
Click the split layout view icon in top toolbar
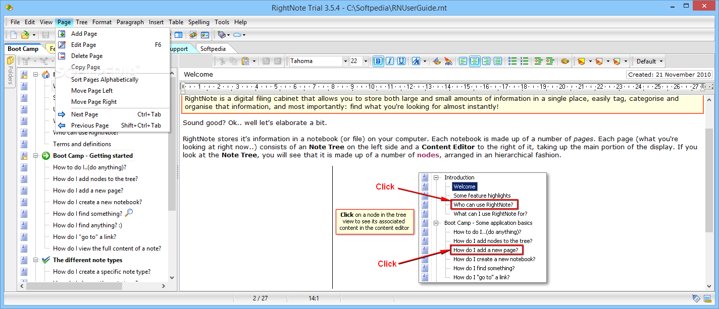(179, 35)
